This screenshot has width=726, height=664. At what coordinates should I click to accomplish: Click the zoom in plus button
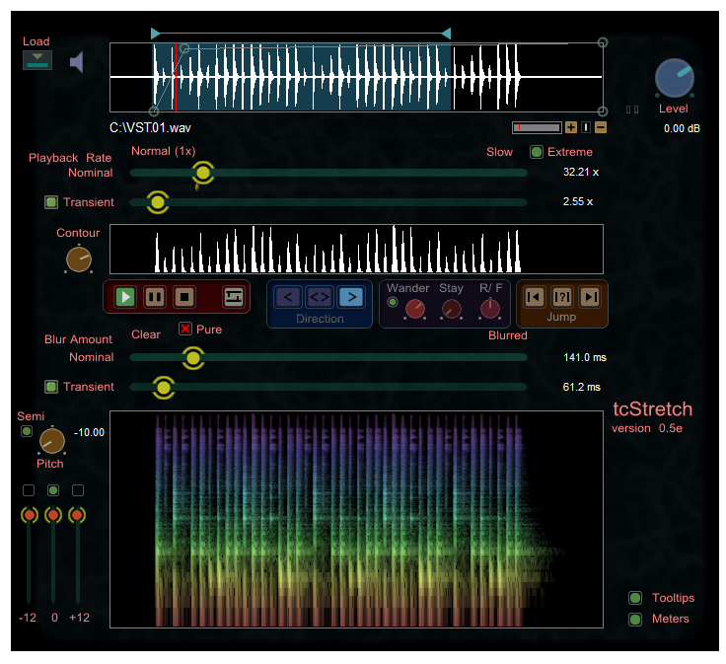(571, 127)
